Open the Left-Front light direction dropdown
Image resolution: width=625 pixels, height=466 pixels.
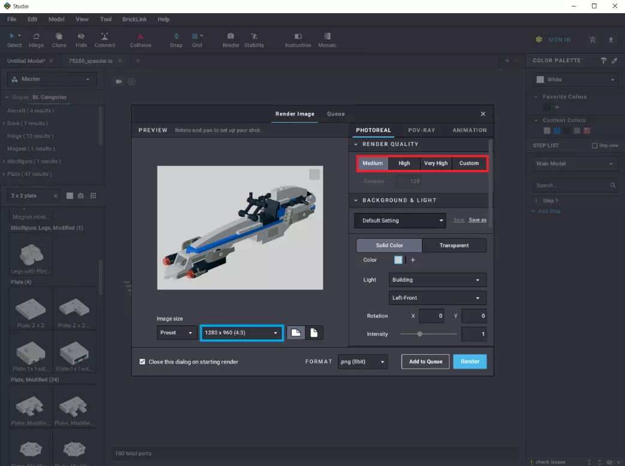(437, 298)
